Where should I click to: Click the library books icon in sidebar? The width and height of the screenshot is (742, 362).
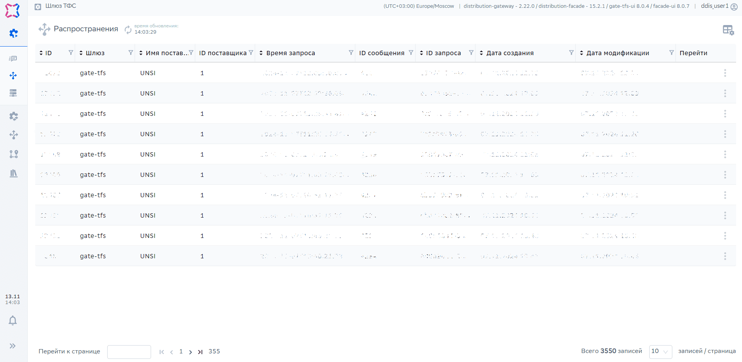pyautogui.click(x=14, y=173)
